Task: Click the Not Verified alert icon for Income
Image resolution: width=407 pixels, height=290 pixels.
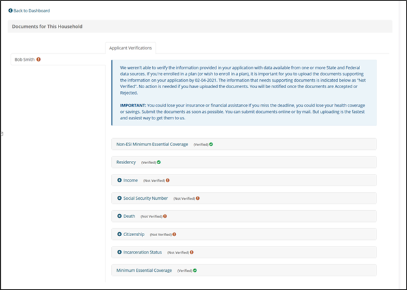Action: 168,180
